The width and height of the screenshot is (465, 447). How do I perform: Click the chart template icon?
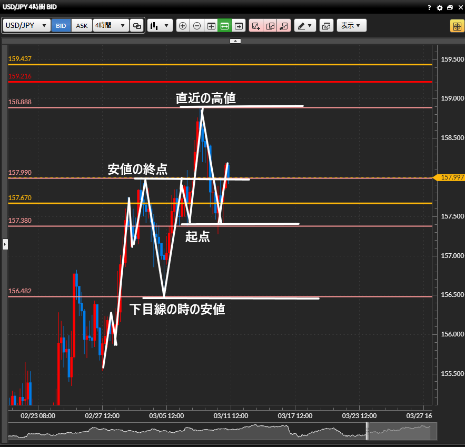pos(327,25)
